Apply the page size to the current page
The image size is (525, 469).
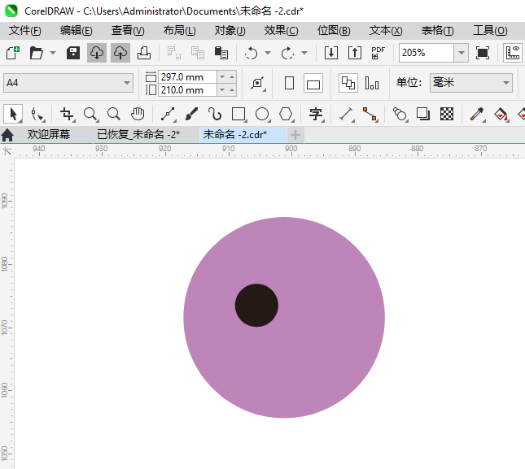click(372, 83)
